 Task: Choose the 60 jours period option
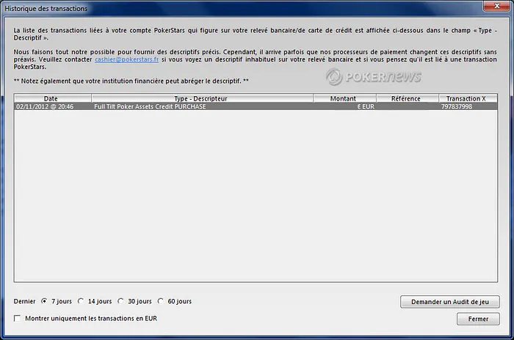tap(161, 301)
